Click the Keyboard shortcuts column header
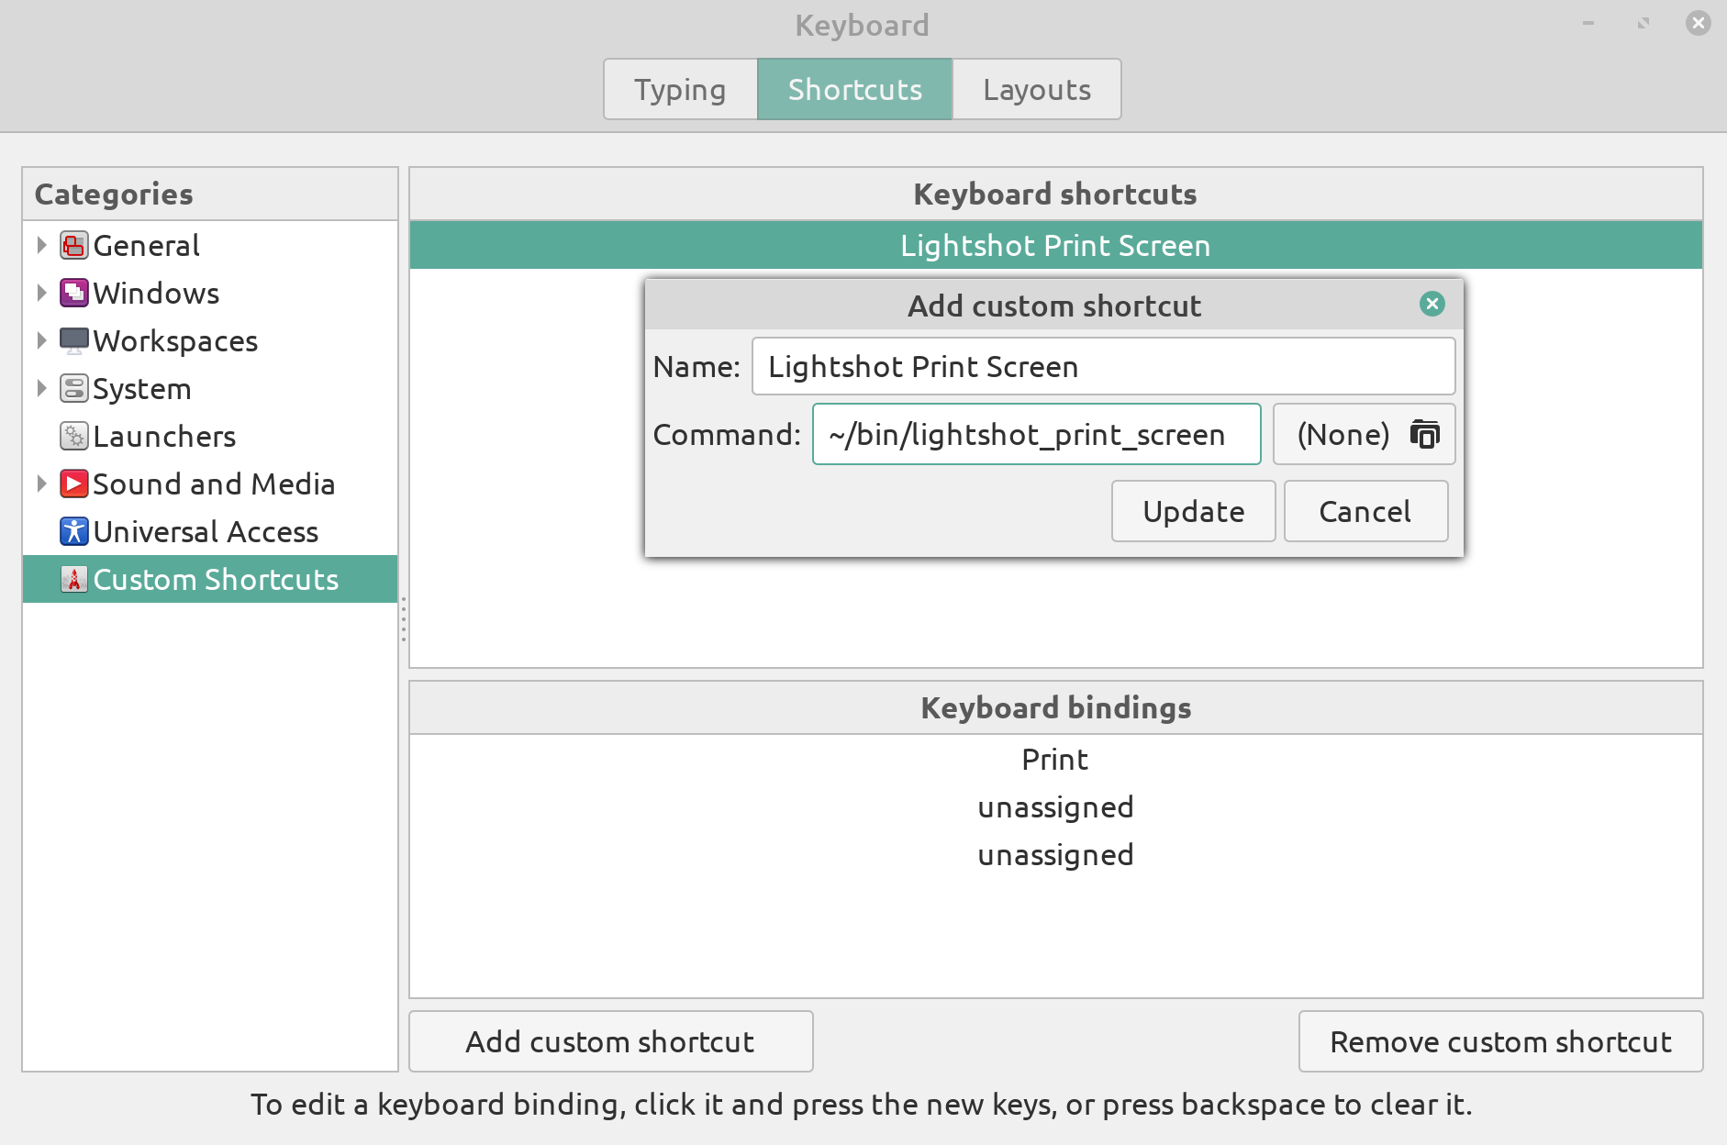The image size is (1727, 1145). 1056,194
